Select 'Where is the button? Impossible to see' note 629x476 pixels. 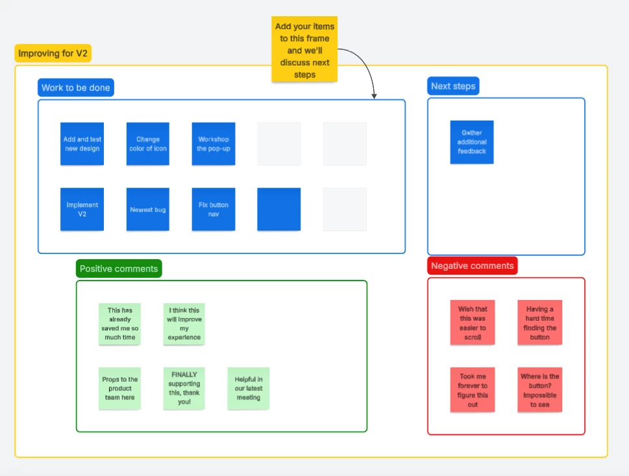coord(540,390)
